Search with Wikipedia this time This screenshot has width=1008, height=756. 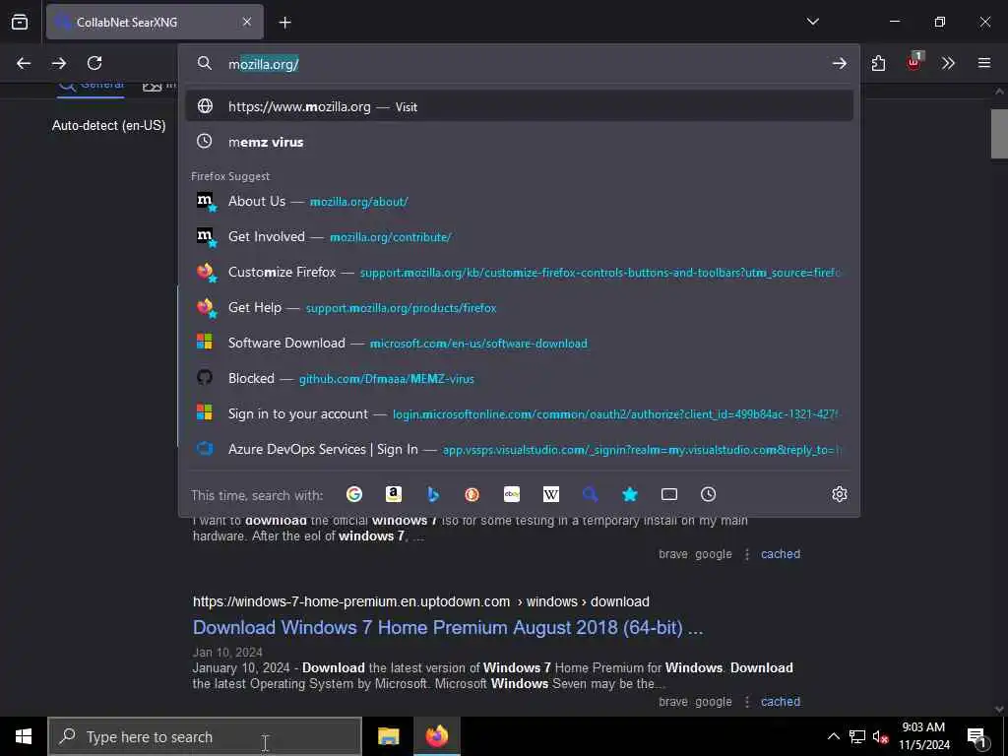pyautogui.click(x=551, y=494)
